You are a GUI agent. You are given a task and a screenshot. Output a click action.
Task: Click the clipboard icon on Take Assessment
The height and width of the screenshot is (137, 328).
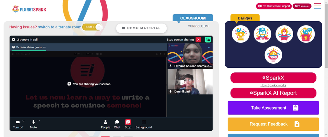(296, 108)
